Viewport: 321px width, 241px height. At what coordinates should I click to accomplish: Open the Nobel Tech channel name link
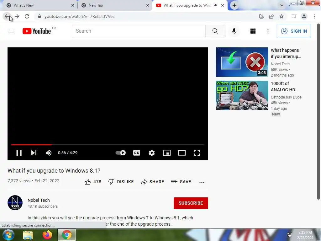39,200
